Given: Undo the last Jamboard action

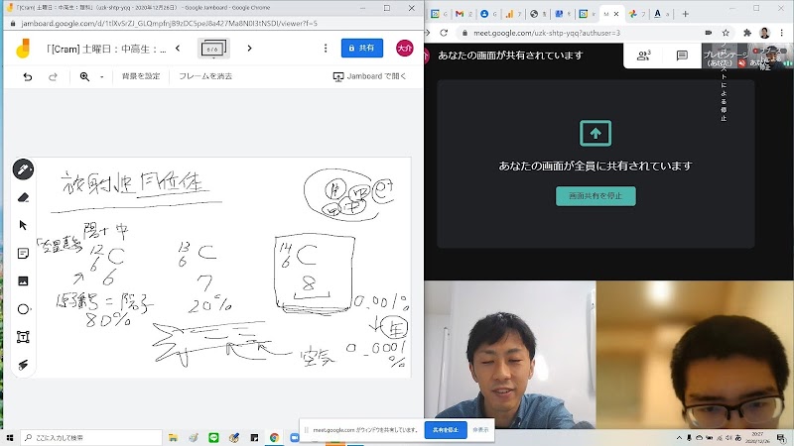Looking at the screenshot, I should (28, 77).
